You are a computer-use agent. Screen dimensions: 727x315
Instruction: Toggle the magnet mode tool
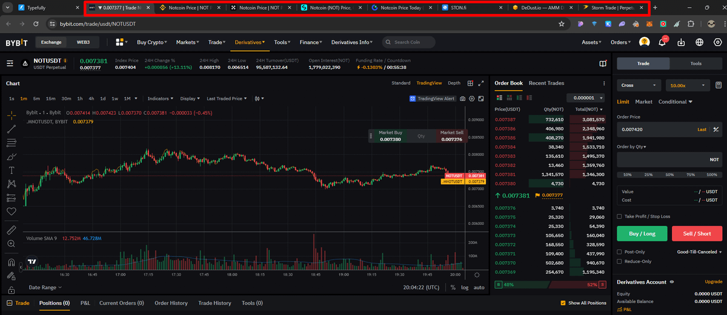coord(12,262)
